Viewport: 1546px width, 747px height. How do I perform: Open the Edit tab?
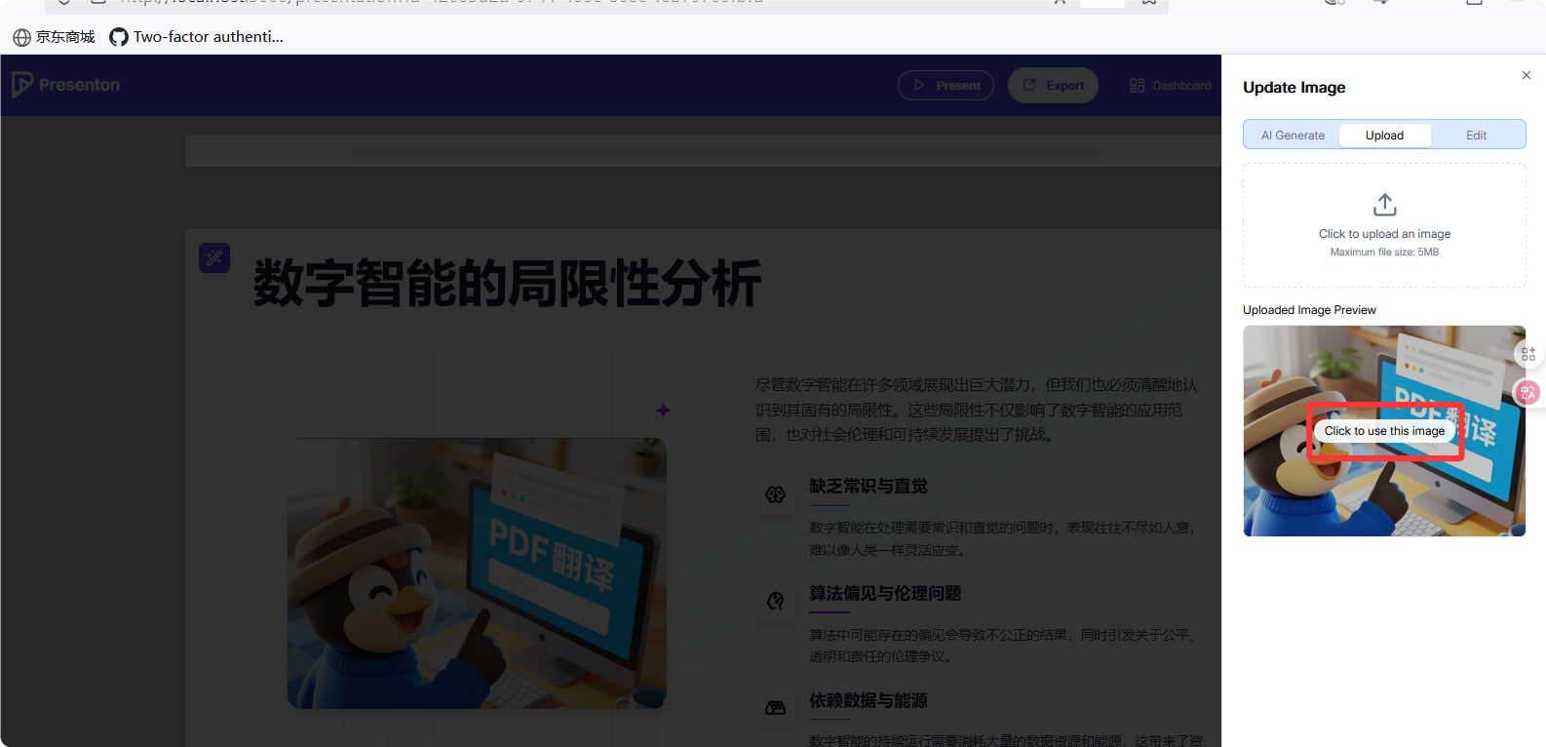coord(1476,136)
